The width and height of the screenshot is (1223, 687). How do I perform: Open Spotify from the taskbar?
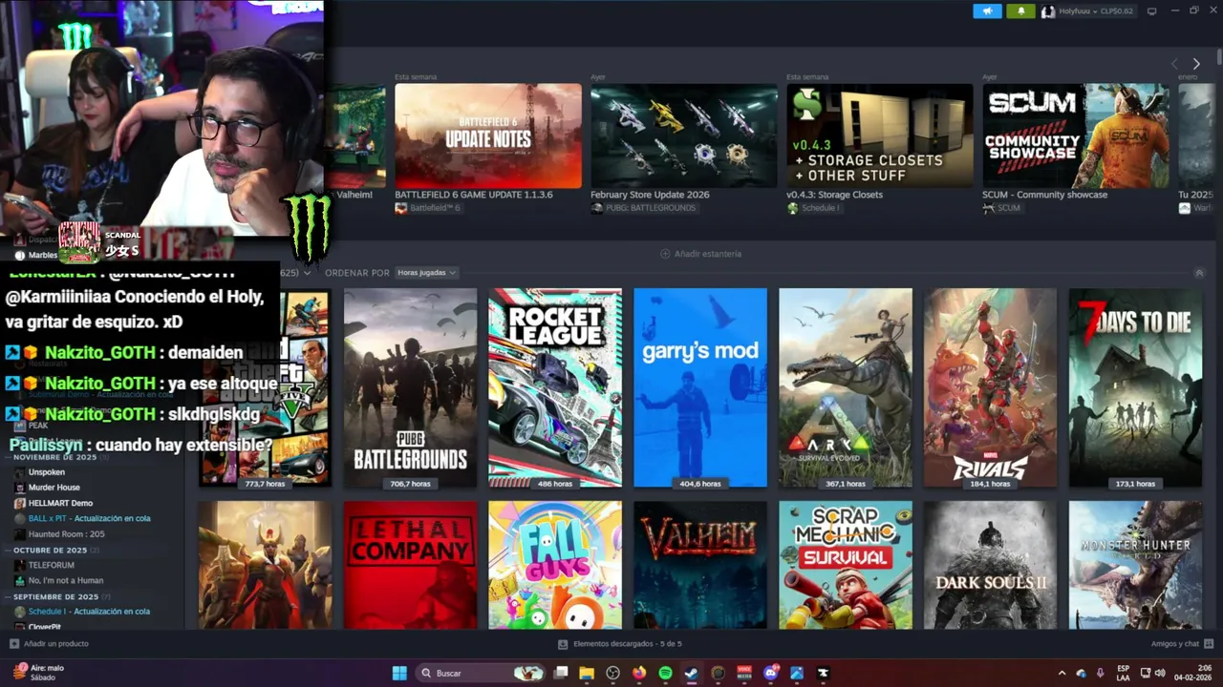(666, 673)
